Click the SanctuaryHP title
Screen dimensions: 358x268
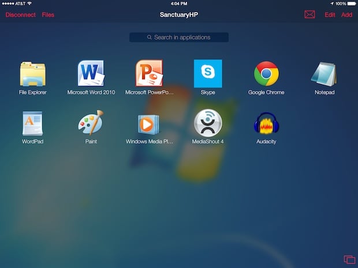pyautogui.click(x=179, y=15)
